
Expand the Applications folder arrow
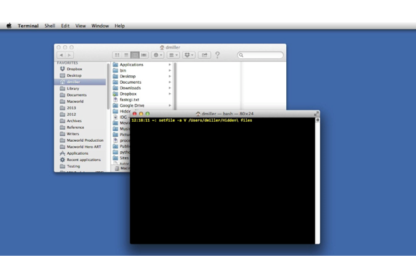pyautogui.click(x=170, y=64)
